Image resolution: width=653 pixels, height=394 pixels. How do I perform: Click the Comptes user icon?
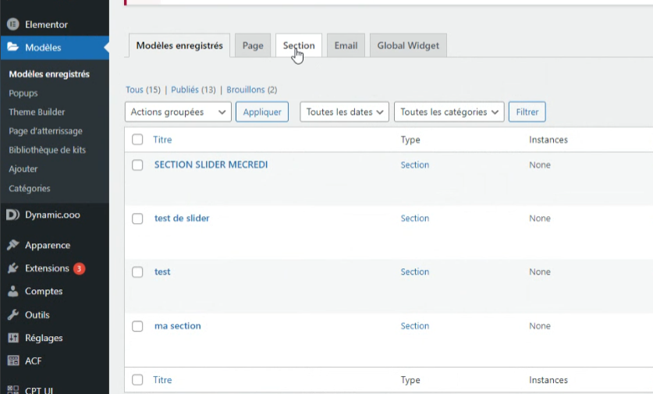point(12,292)
